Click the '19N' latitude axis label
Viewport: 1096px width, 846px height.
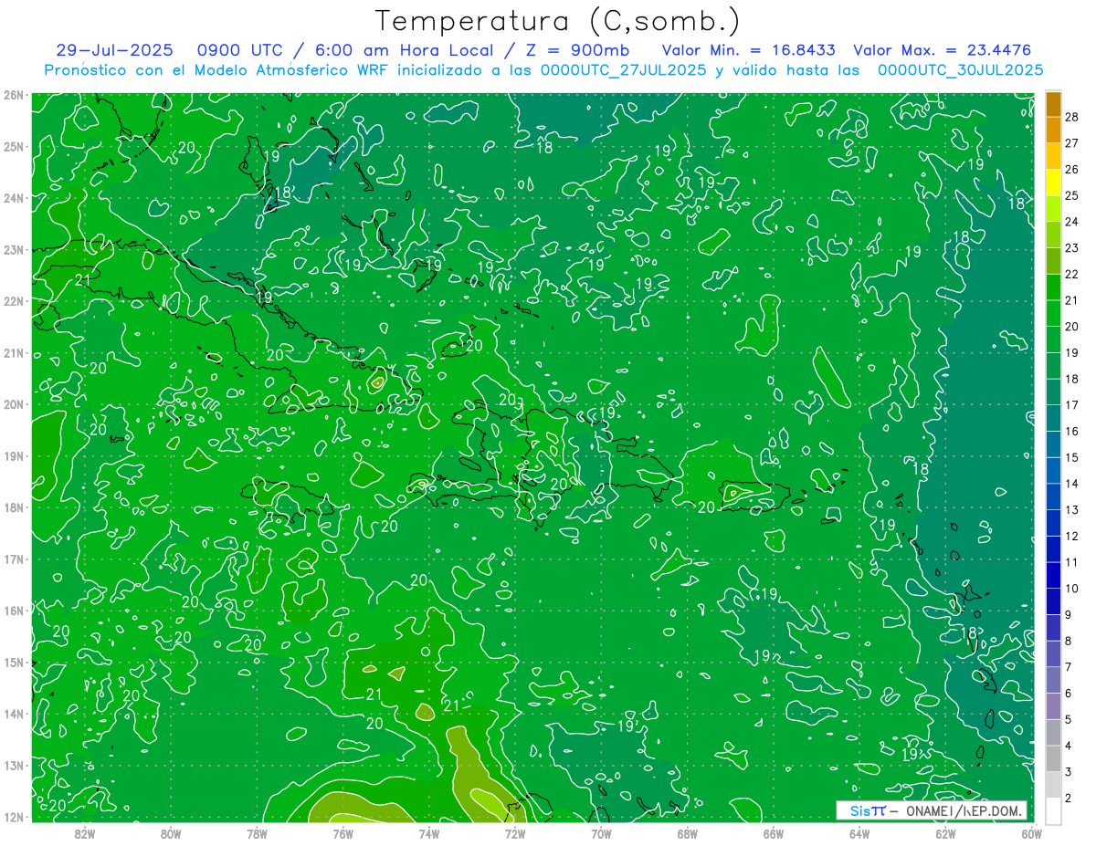14,456
